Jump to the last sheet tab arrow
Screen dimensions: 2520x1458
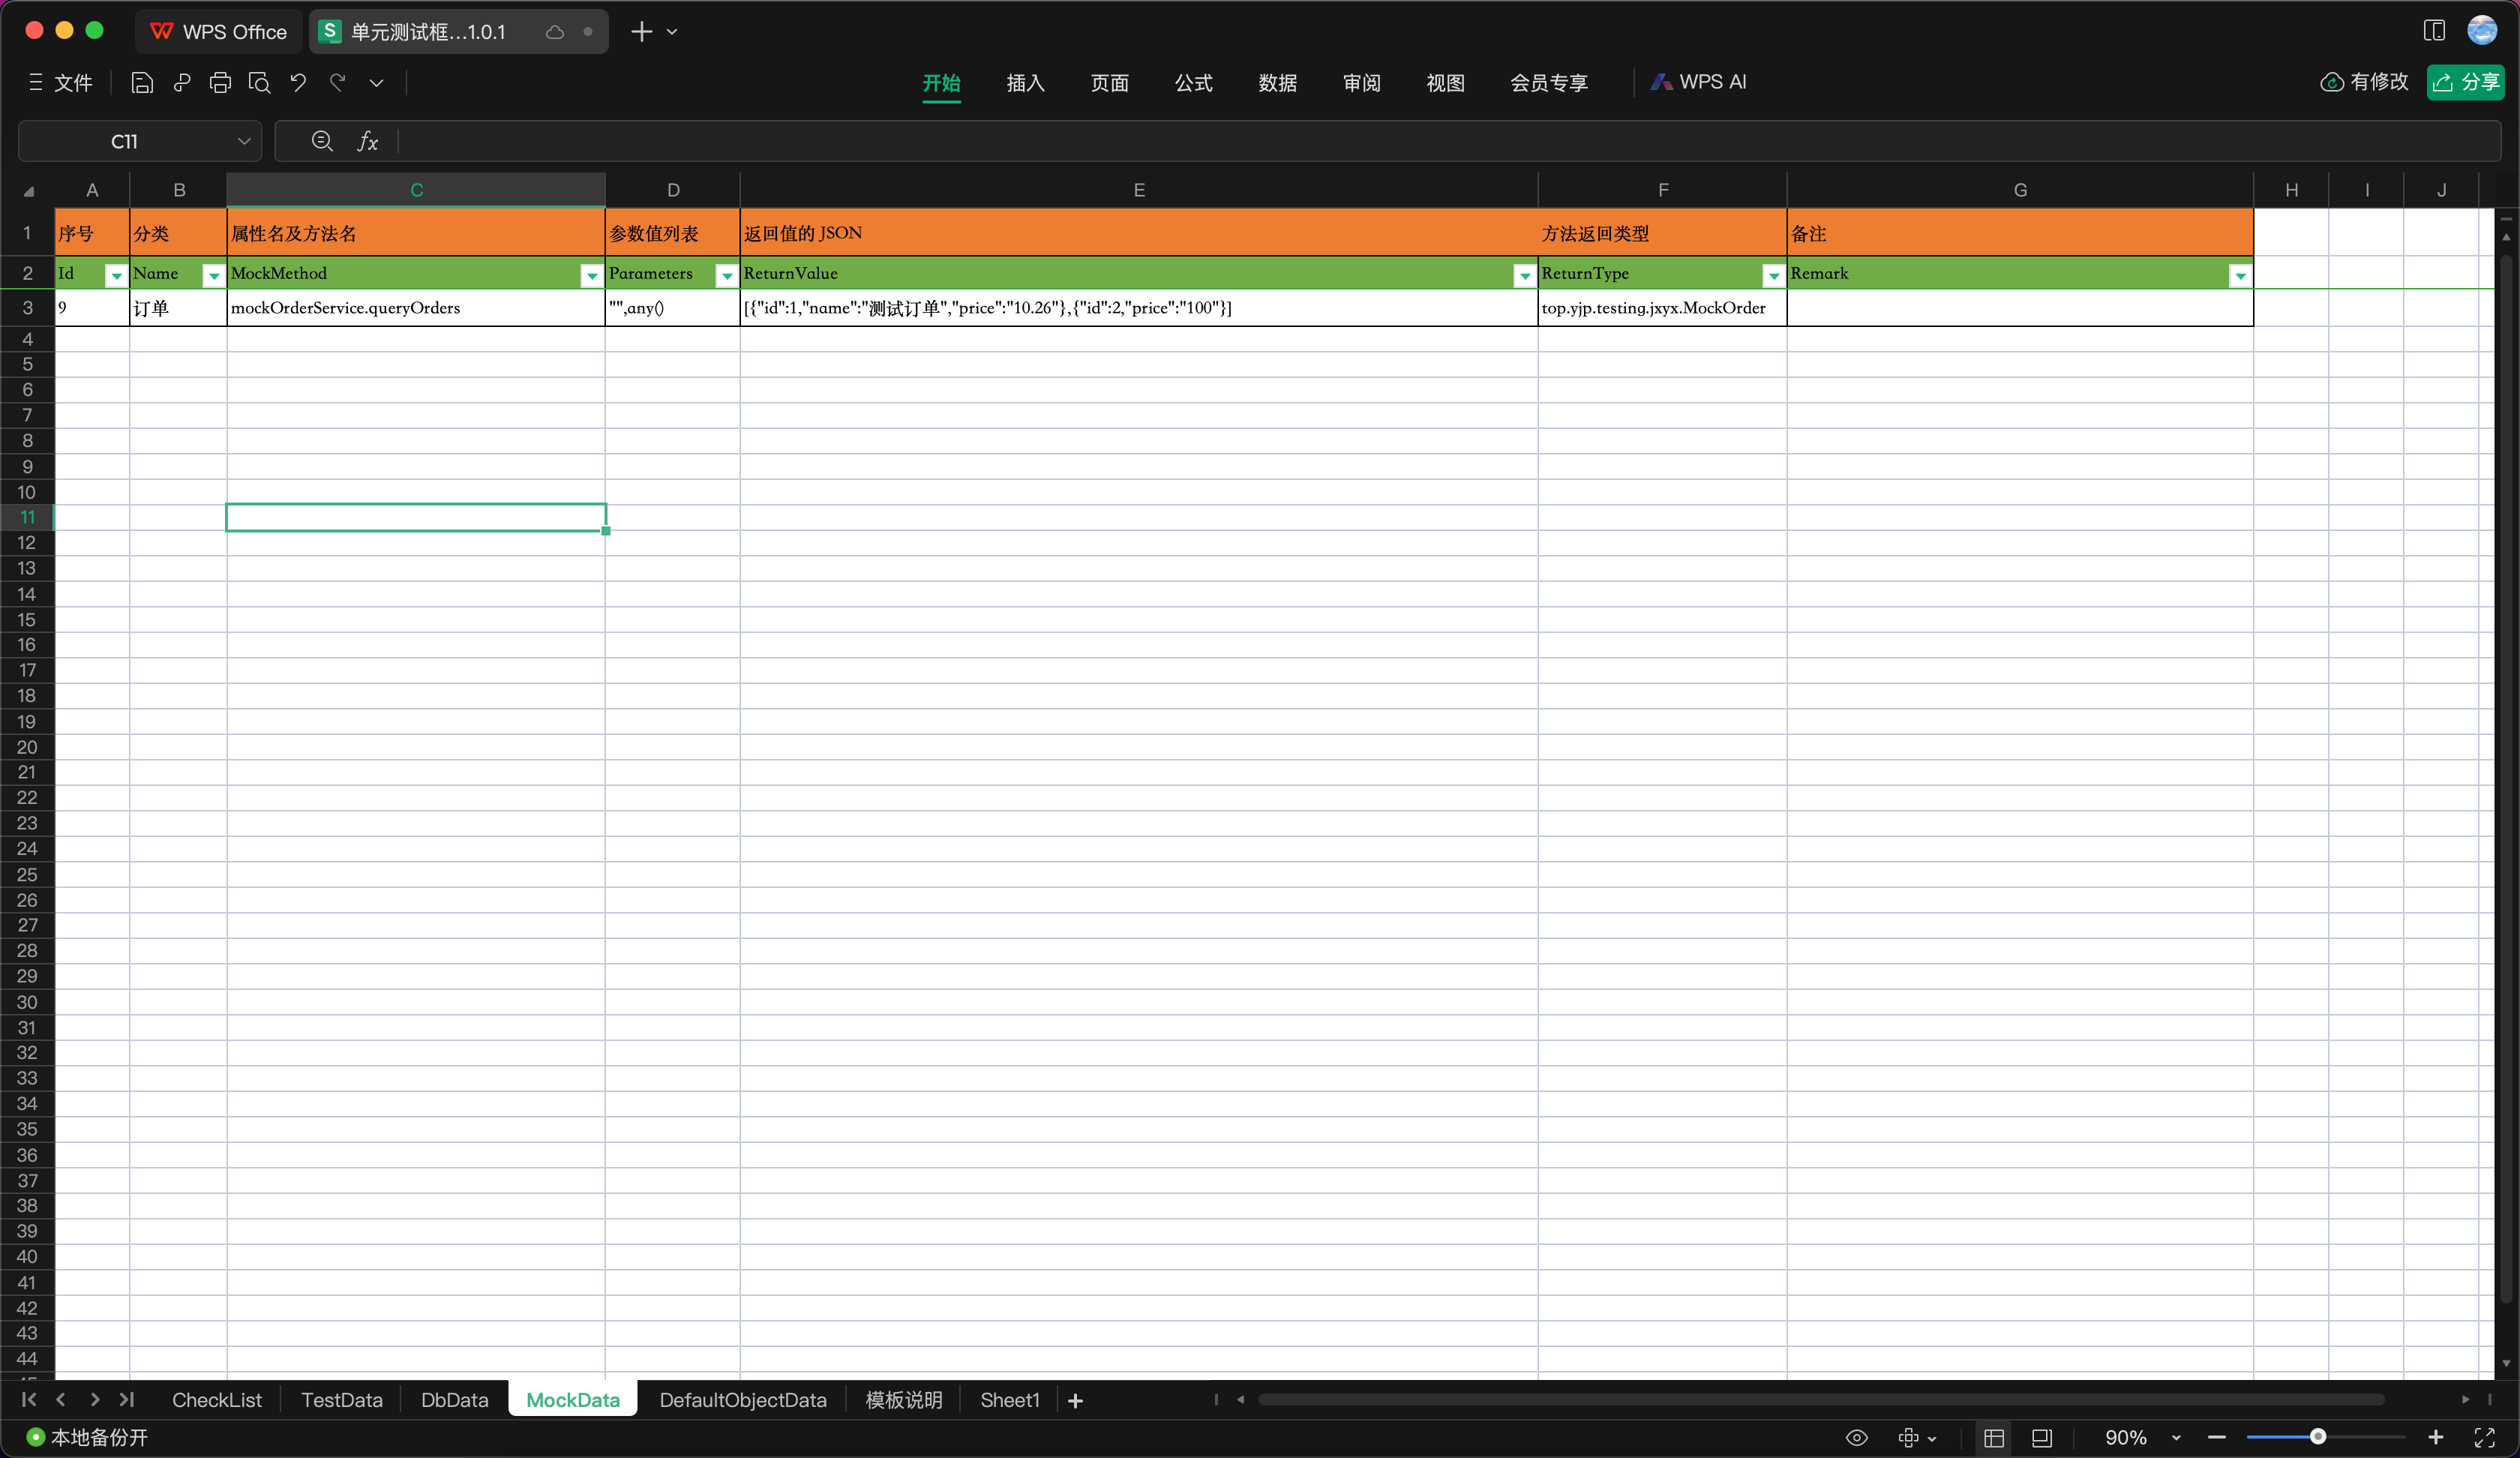pyautogui.click(x=127, y=1400)
